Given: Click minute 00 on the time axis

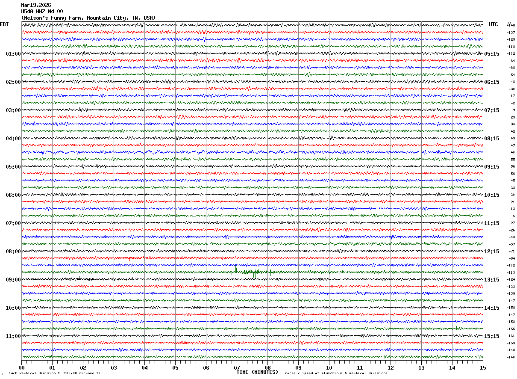Looking at the screenshot, I should click(21, 367).
